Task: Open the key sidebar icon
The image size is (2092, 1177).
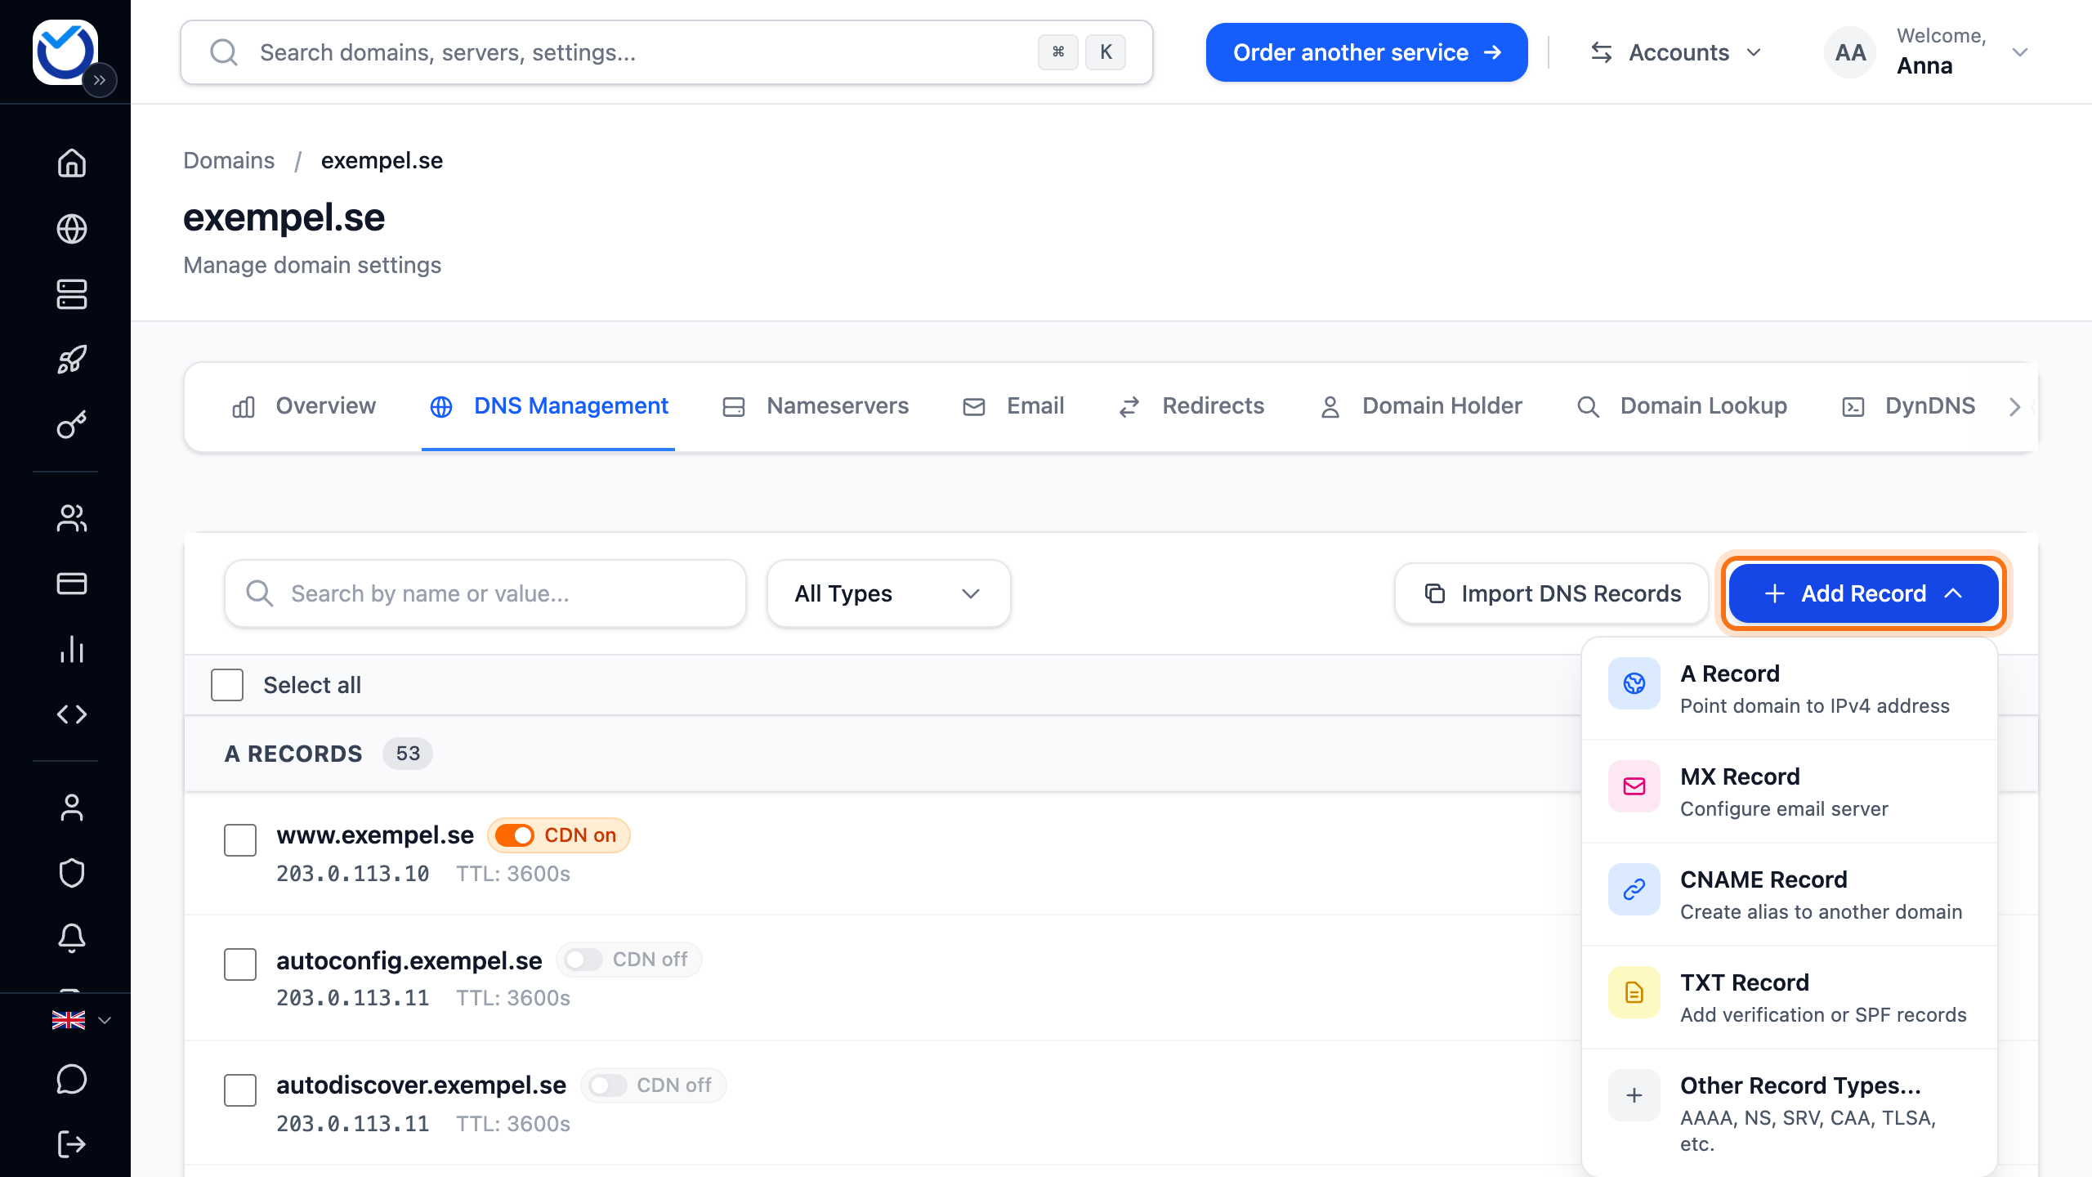Action: click(72, 425)
